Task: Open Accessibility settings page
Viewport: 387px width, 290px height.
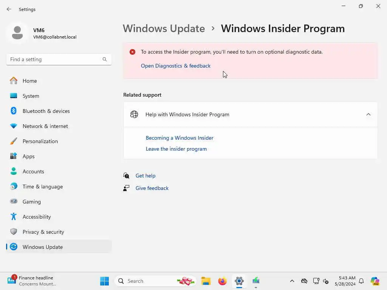Action: (x=59, y=217)
